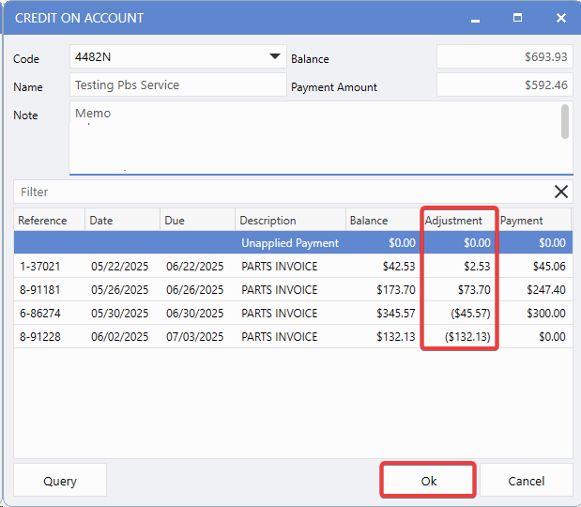This screenshot has width=581, height=507.
Task: Click the Query button
Action: 60,481
